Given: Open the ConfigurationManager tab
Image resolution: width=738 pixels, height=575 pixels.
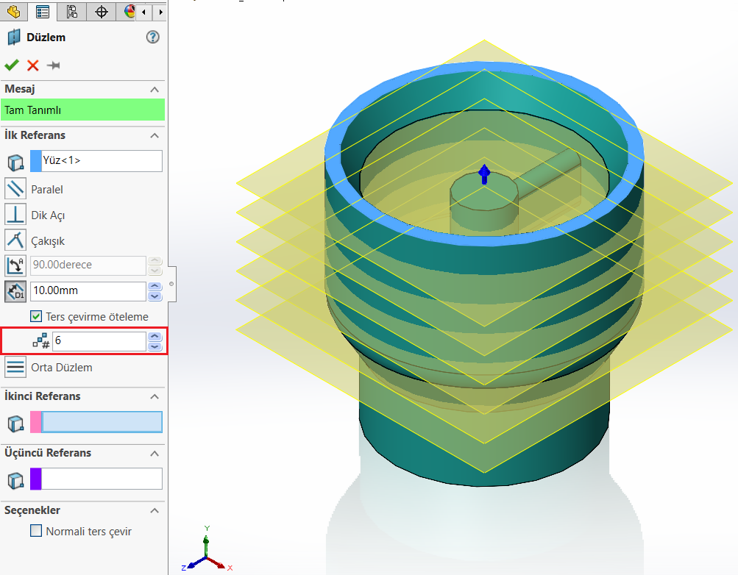Looking at the screenshot, I should pyautogui.click(x=71, y=11).
